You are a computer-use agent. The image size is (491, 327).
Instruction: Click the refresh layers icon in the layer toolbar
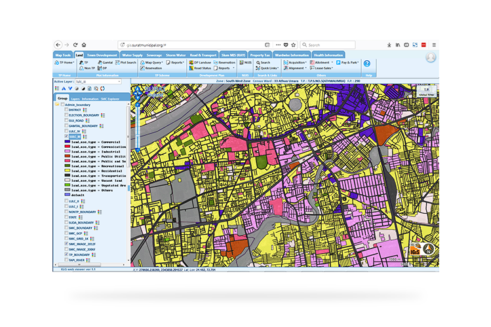(x=102, y=89)
